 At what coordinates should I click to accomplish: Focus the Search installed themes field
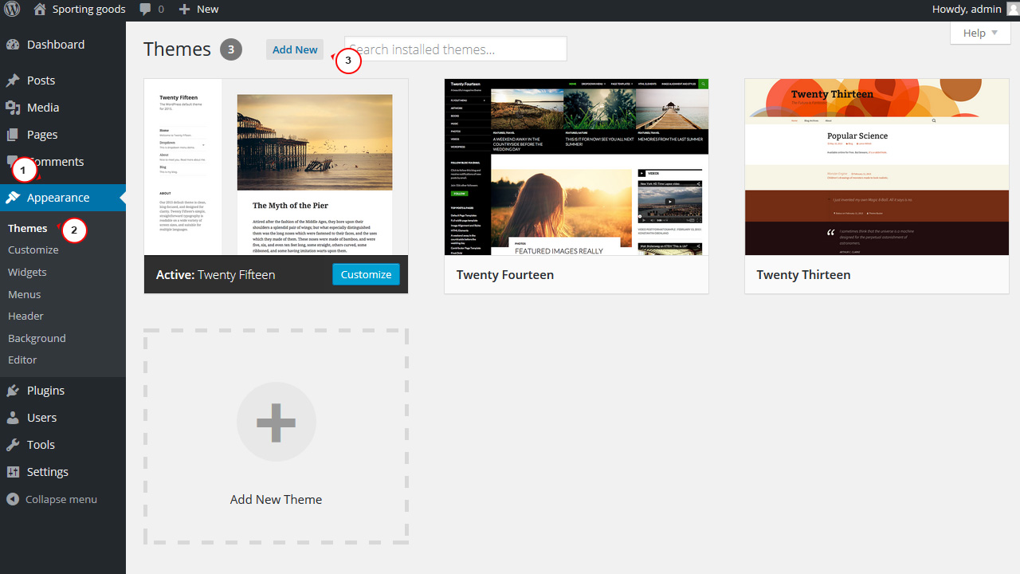(x=456, y=49)
